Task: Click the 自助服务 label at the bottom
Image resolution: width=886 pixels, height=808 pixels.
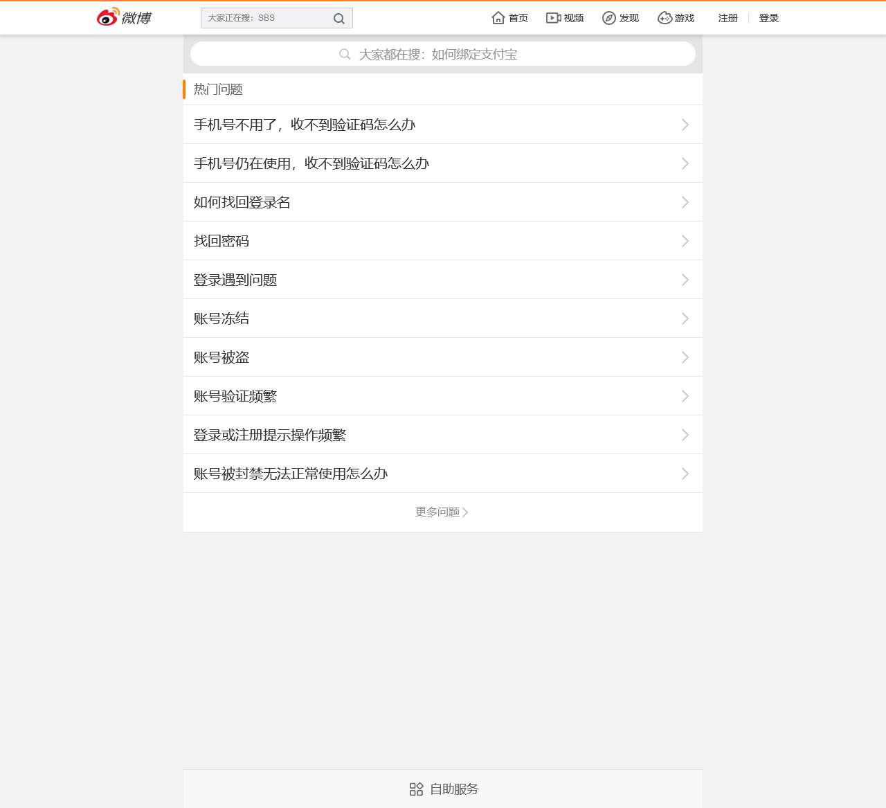Action: coord(455,789)
